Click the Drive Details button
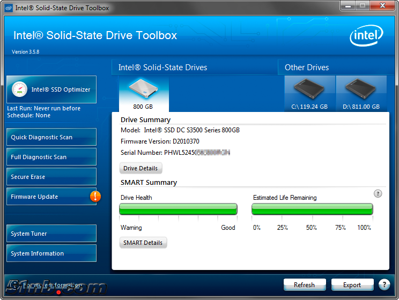399x300 pixels. tap(141, 168)
